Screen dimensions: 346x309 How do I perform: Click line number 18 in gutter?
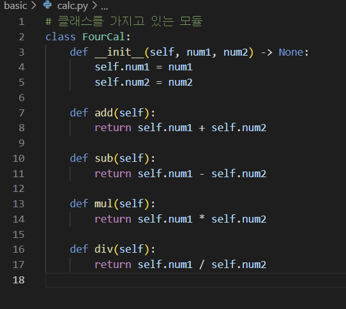19,280
